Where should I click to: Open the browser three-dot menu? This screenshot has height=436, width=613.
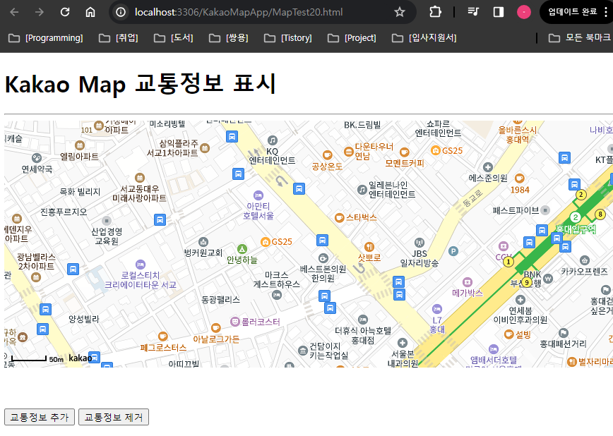tap(606, 12)
